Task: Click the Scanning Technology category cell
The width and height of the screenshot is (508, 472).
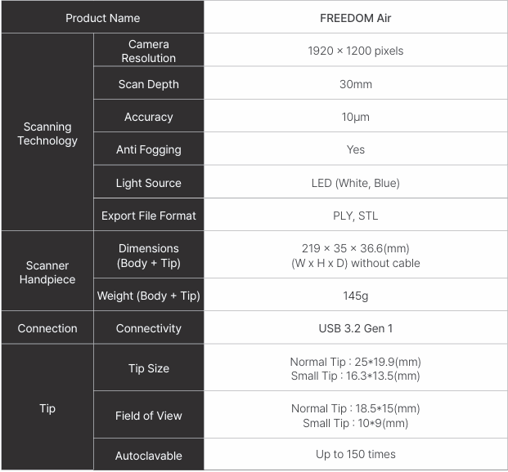Action: 47,134
